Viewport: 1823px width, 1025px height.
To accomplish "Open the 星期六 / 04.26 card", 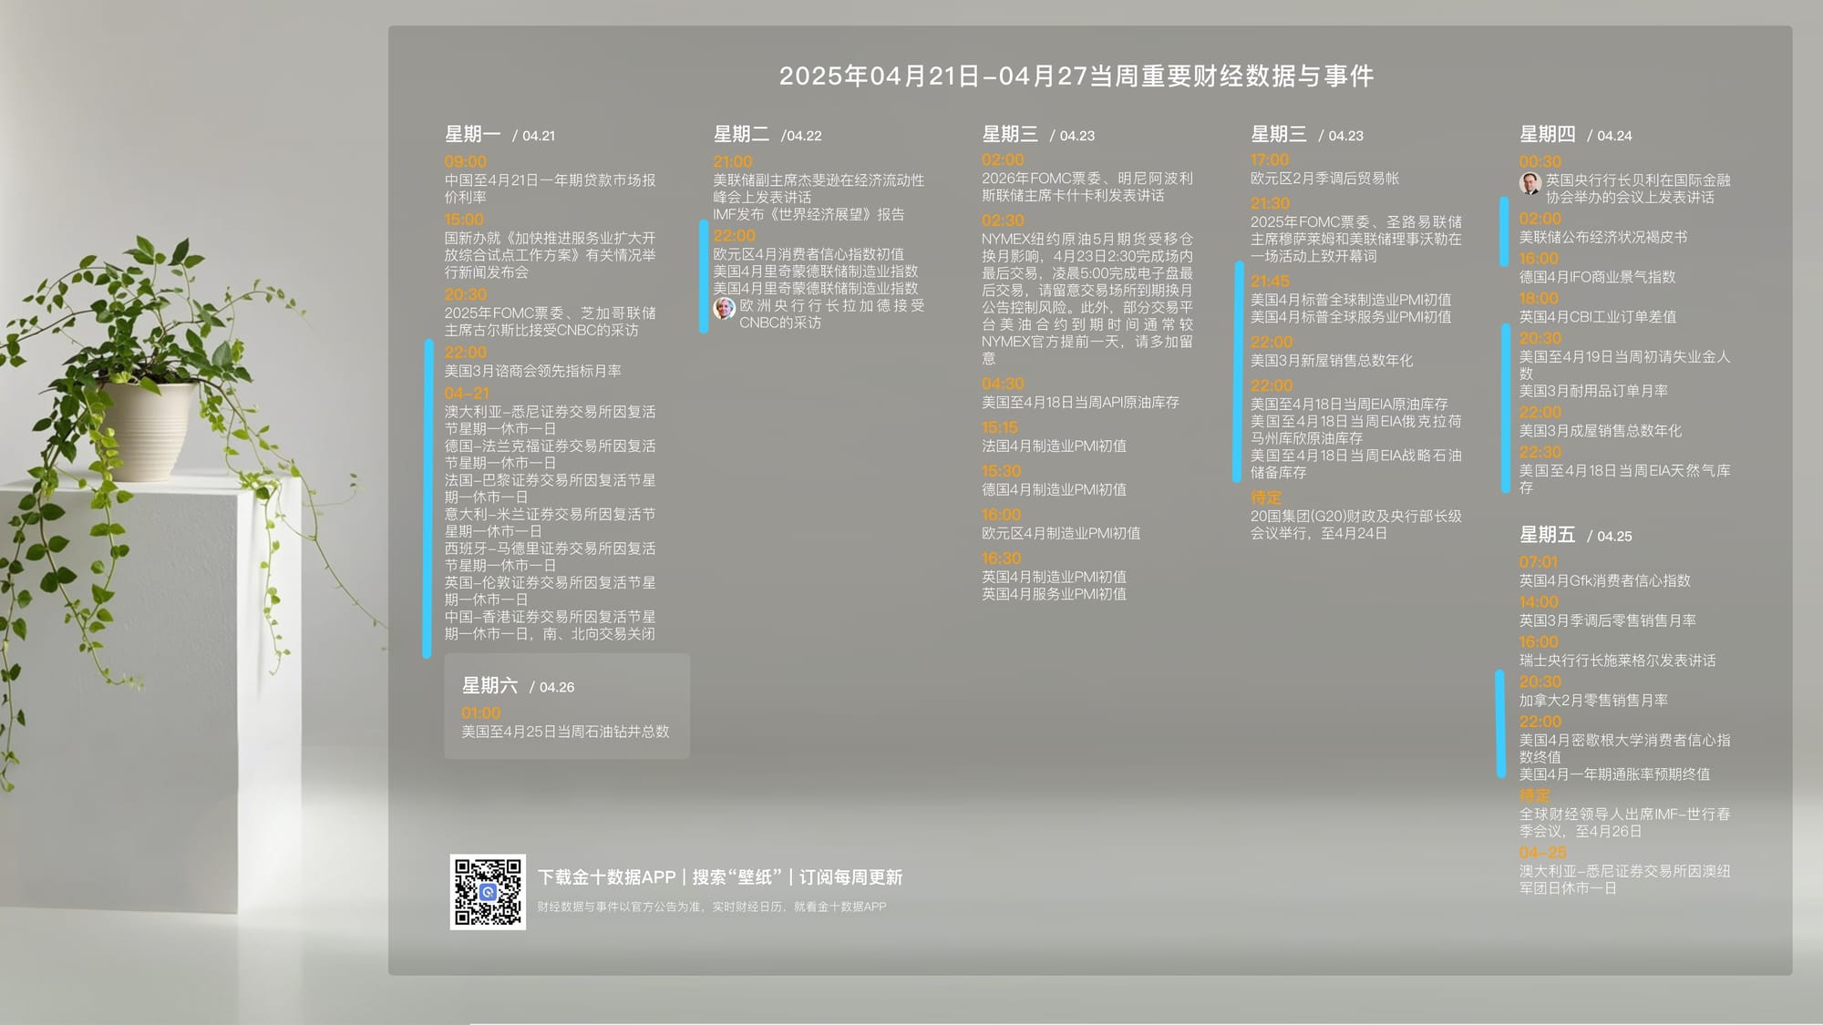I will tap(566, 706).
